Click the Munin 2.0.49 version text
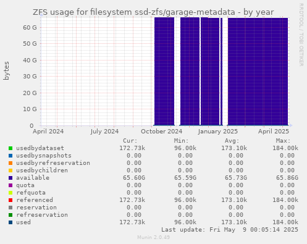 click(154, 237)
